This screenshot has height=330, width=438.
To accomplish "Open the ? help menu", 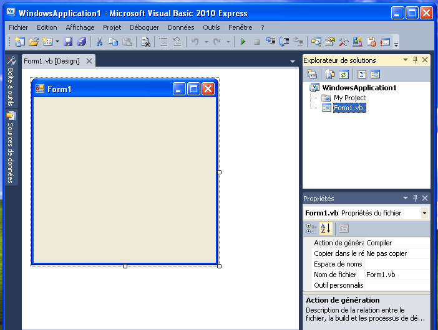I will [263, 27].
